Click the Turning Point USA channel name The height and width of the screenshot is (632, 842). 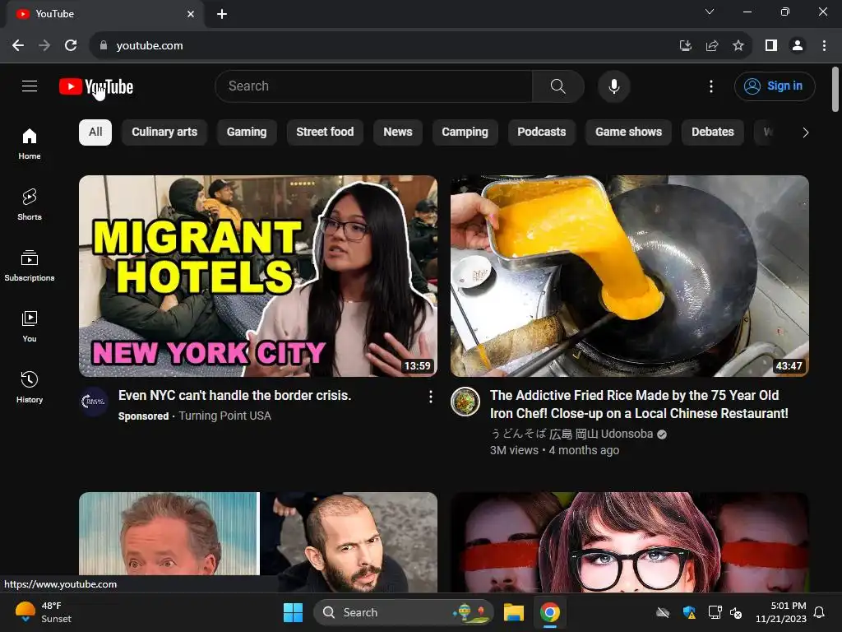224,416
